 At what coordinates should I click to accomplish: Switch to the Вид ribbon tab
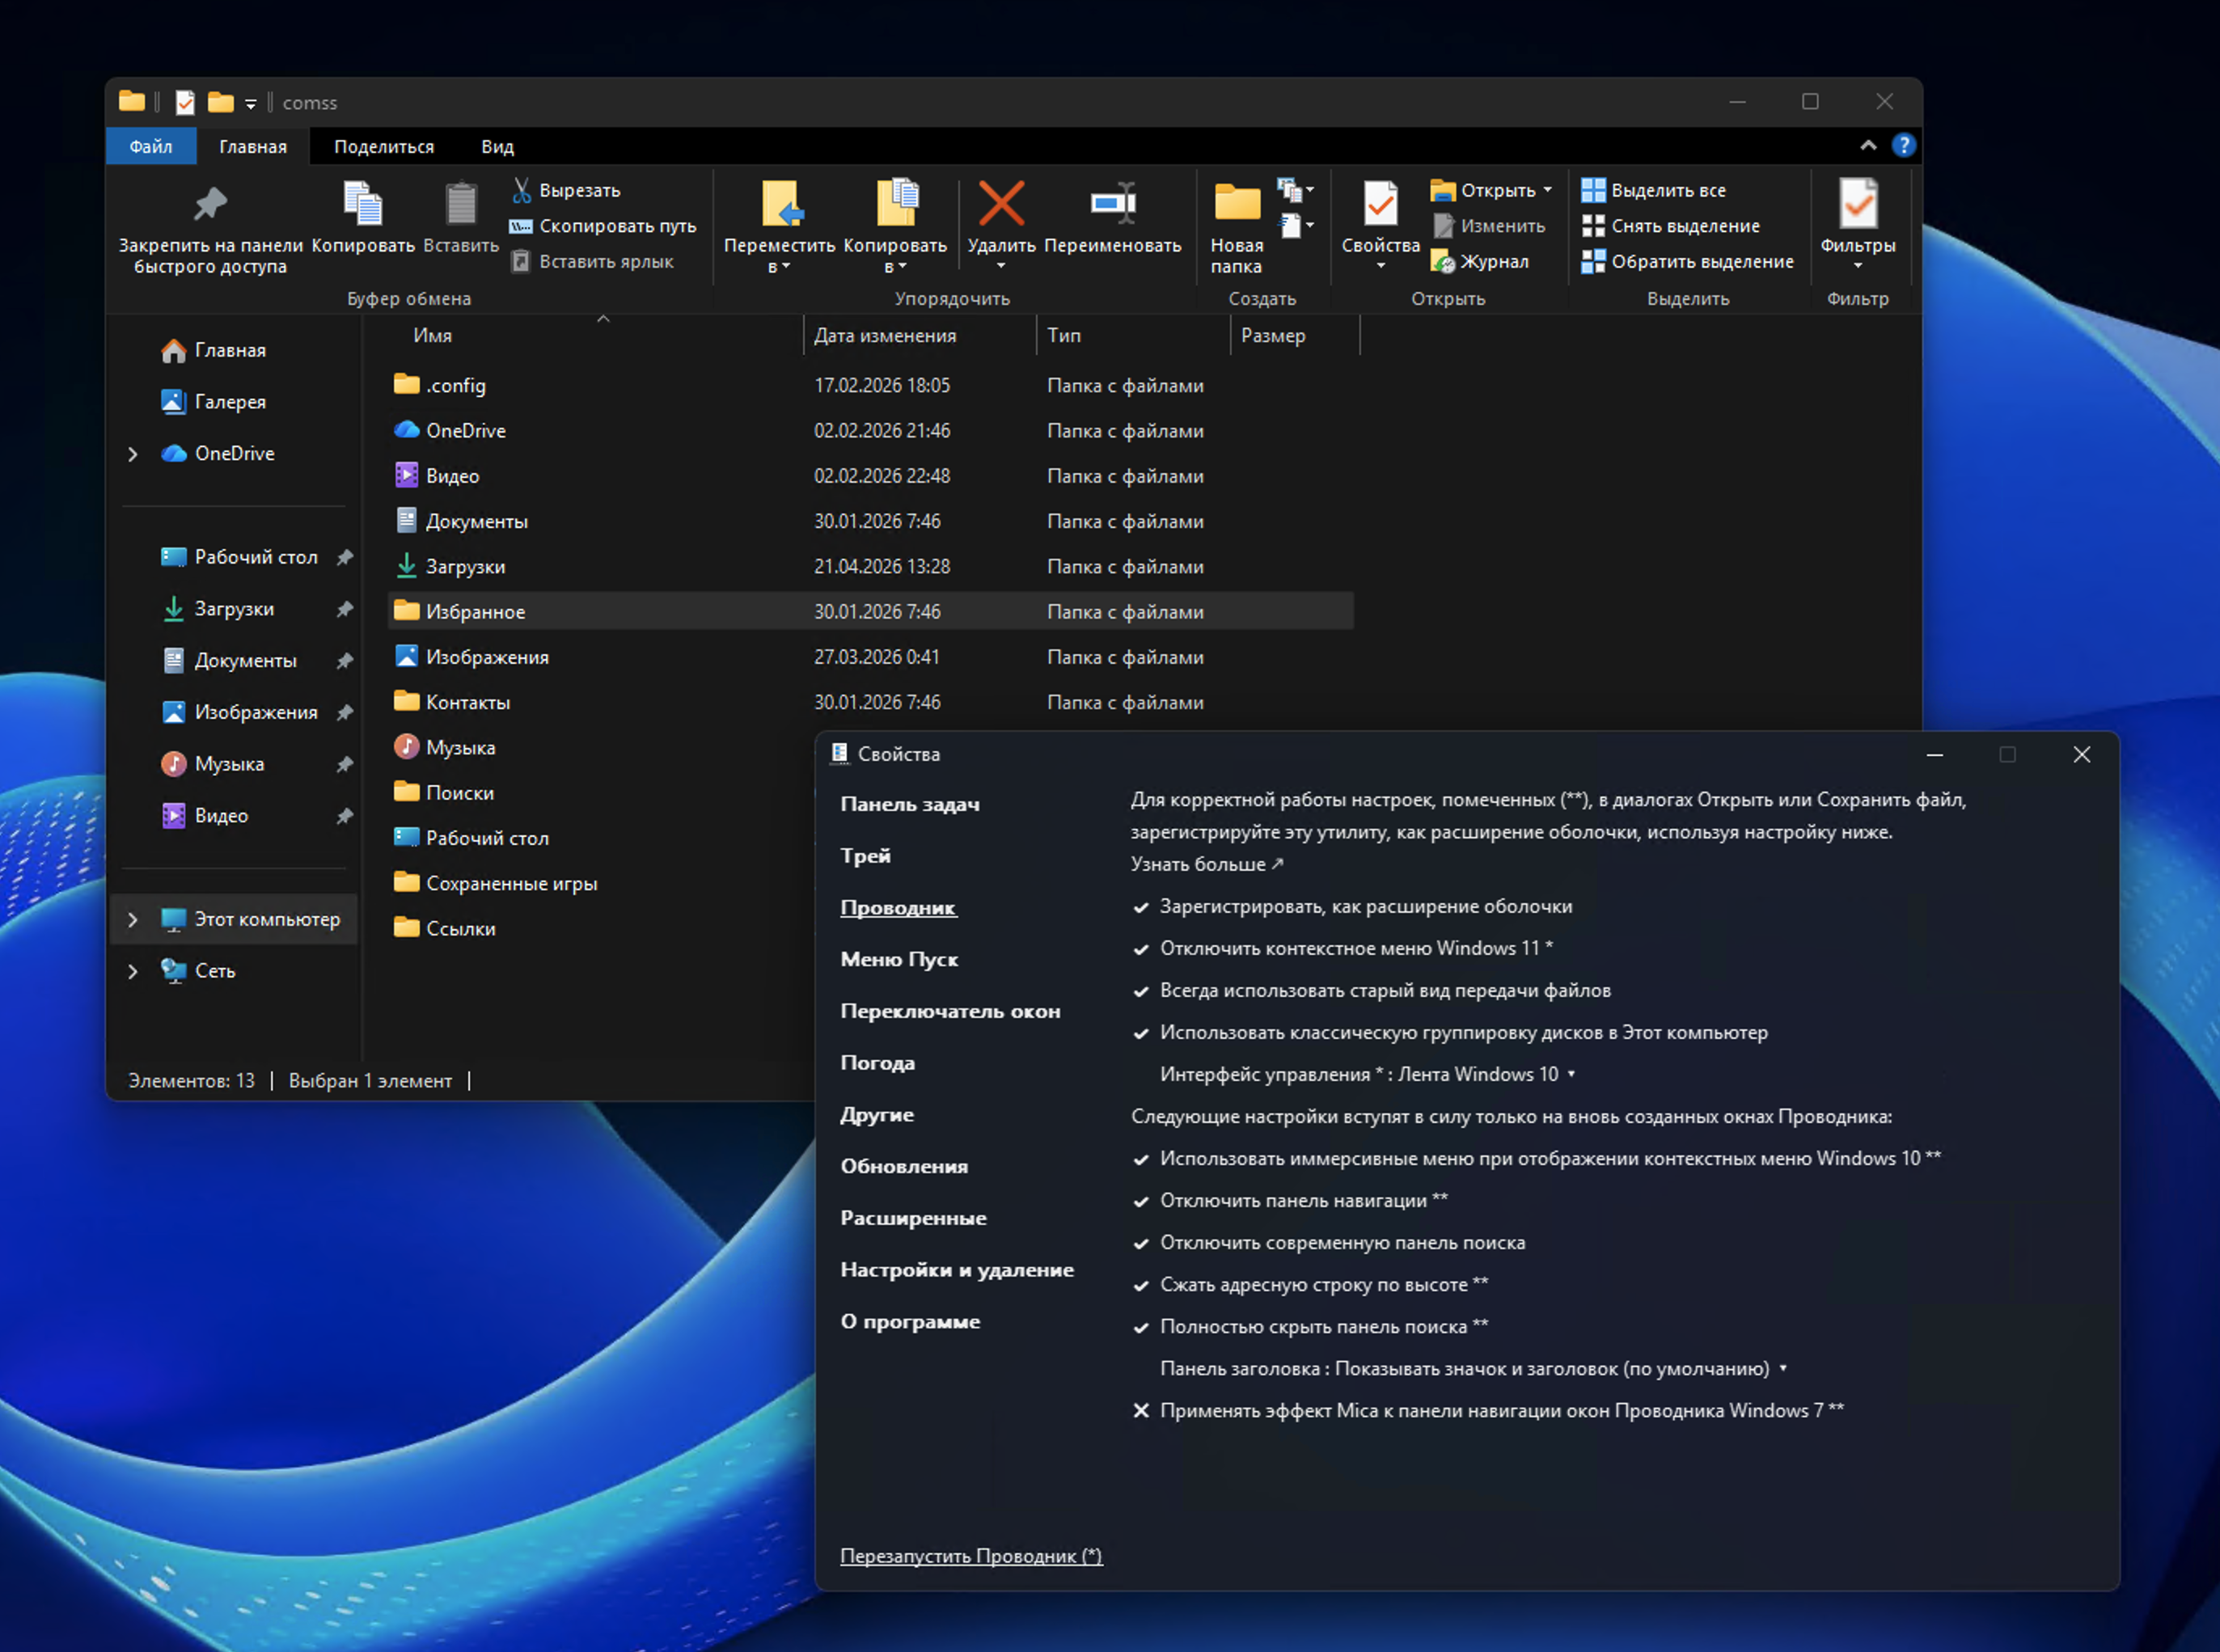497,147
